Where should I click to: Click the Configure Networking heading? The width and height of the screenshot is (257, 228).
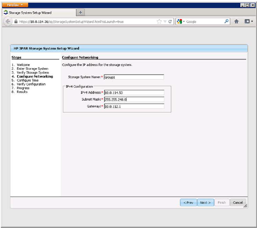click(x=80, y=57)
